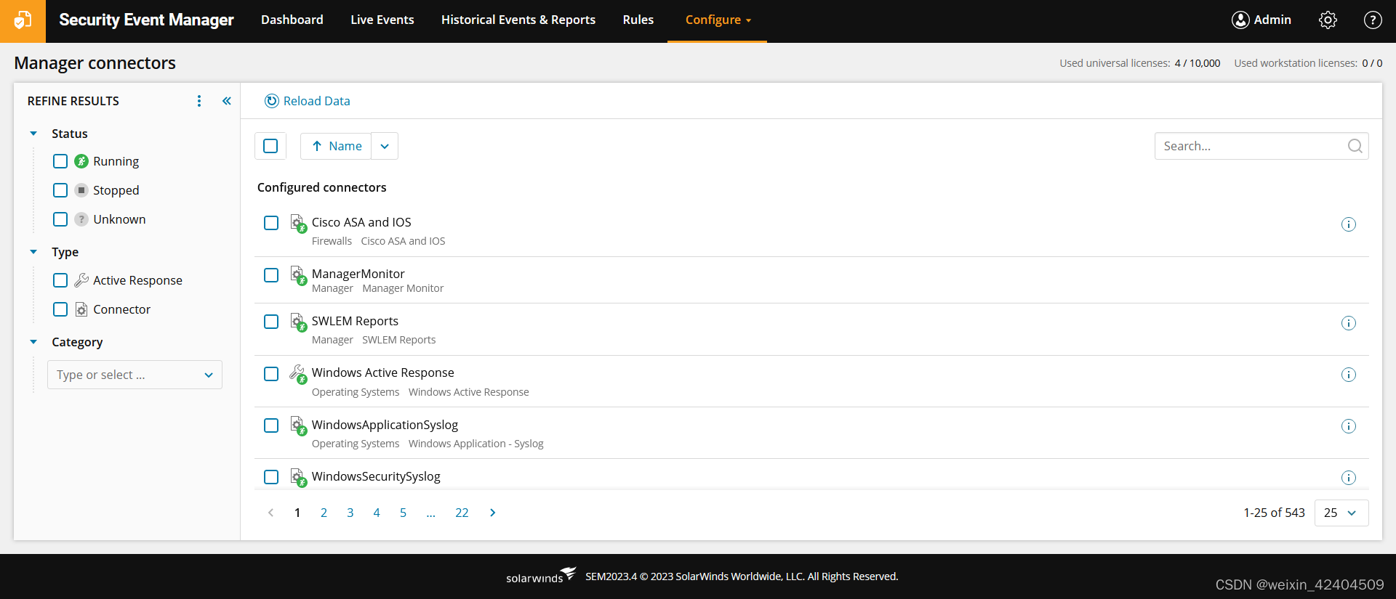Show info for SWLEM Reports
The width and height of the screenshot is (1396, 599).
[1348, 323]
